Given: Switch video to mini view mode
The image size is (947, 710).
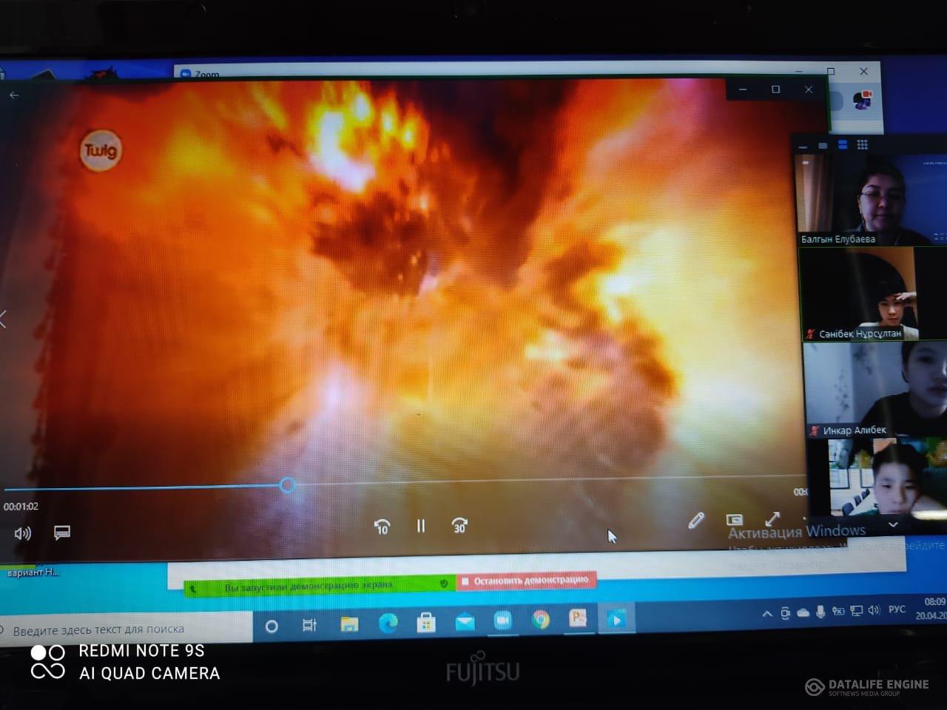Looking at the screenshot, I should coord(734,520).
